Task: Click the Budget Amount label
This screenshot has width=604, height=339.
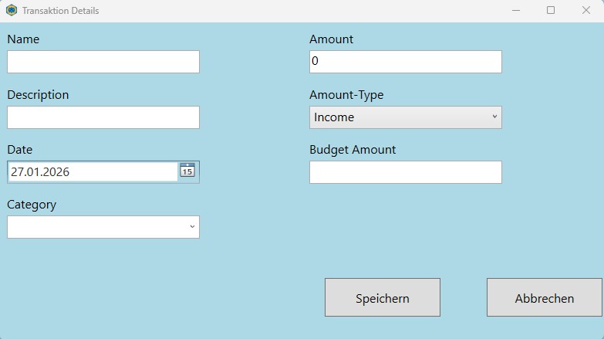Action: [x=353, y=150]
